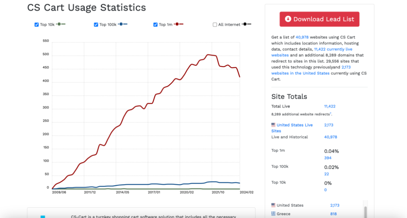Click the 818 count for Greece
Viewport: 407px width, 218px height.
point(333,214)
